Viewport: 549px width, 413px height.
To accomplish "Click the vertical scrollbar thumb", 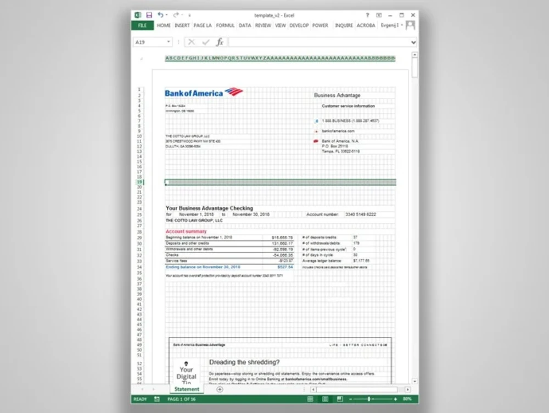I will click(414, 68).
